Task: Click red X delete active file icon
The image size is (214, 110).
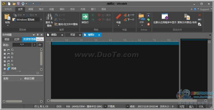Action: (x=200, y=15)
